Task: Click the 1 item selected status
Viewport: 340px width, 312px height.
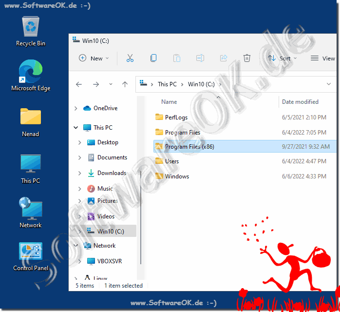Action: click(x=123, y=286)
